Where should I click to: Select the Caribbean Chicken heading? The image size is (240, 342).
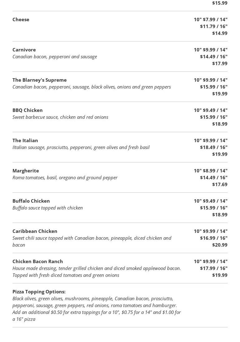(x=35, y=231)
